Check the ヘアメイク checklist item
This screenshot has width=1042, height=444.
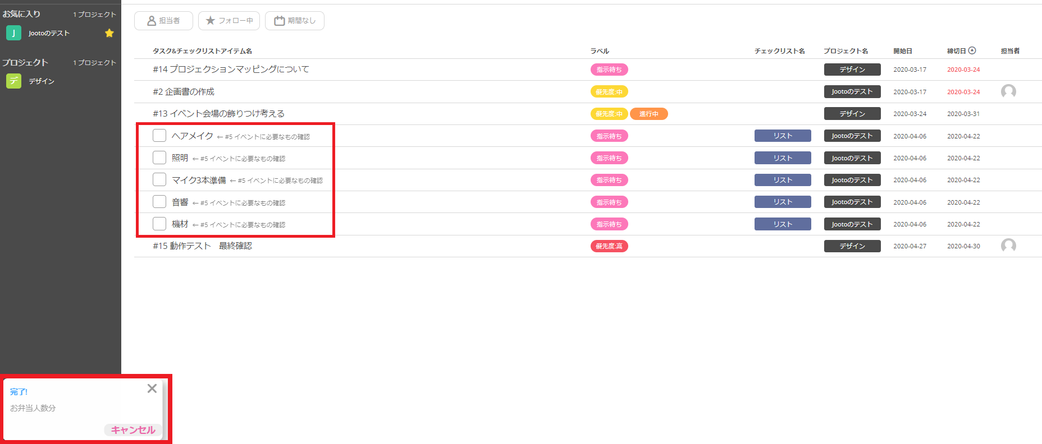click(x=159, y=136)
